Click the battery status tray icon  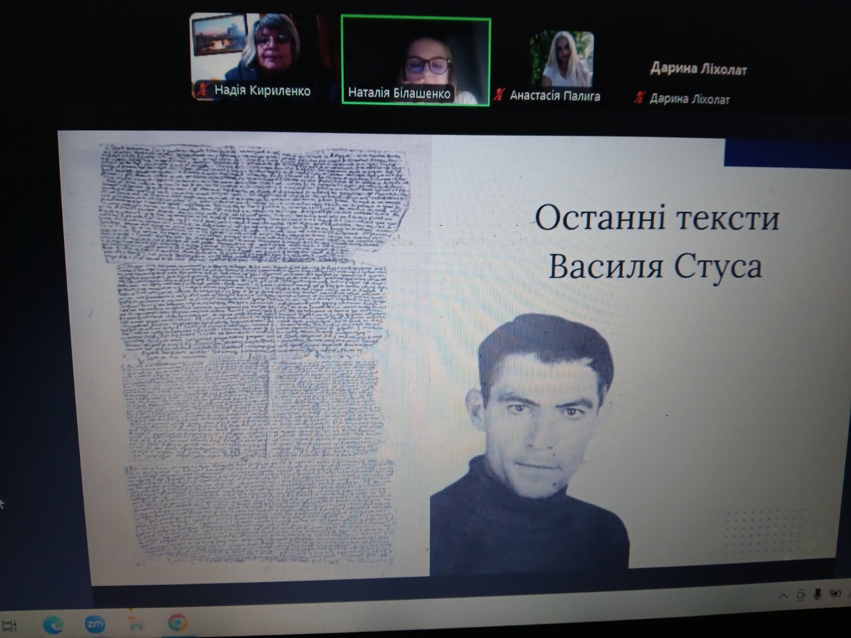(835, 593)
